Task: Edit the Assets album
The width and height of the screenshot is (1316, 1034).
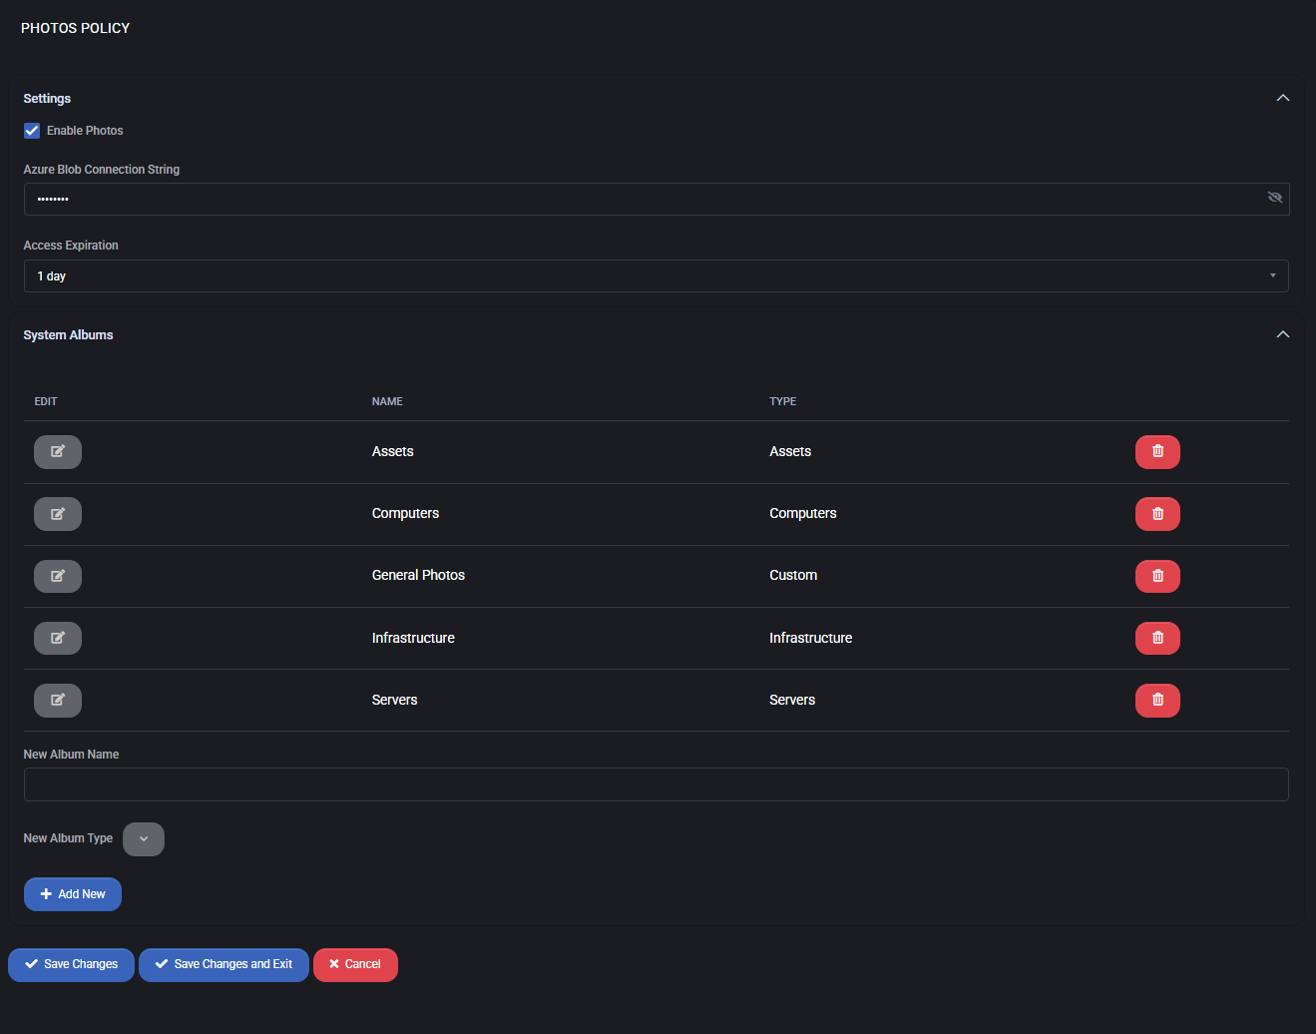Action: coord(58,452)
